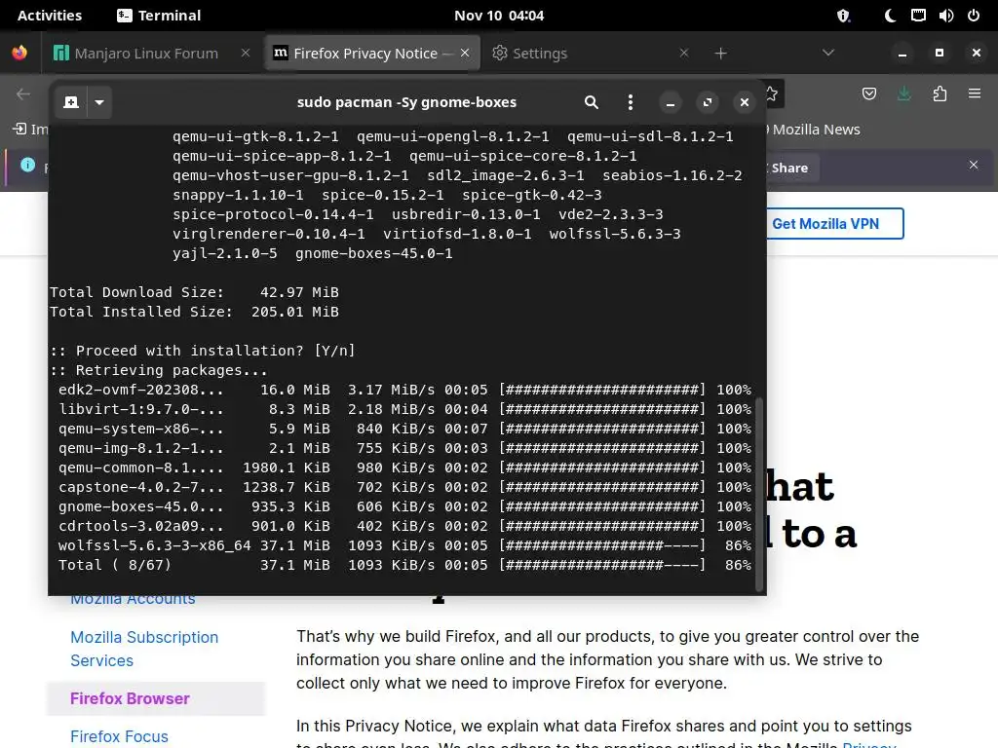Image resolution: width=998 pixels, height=748 pixels.
Task: Open the Firefox downloads panel
Action: (x=903, y=94)
